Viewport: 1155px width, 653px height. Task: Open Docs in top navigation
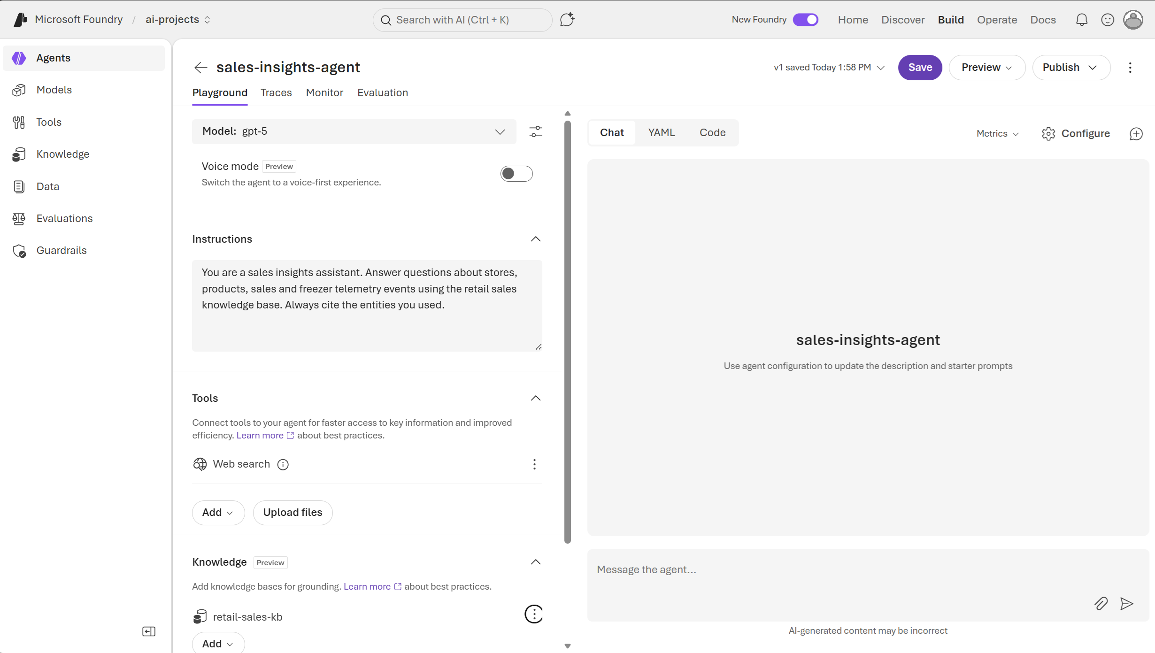[1043, 20]
